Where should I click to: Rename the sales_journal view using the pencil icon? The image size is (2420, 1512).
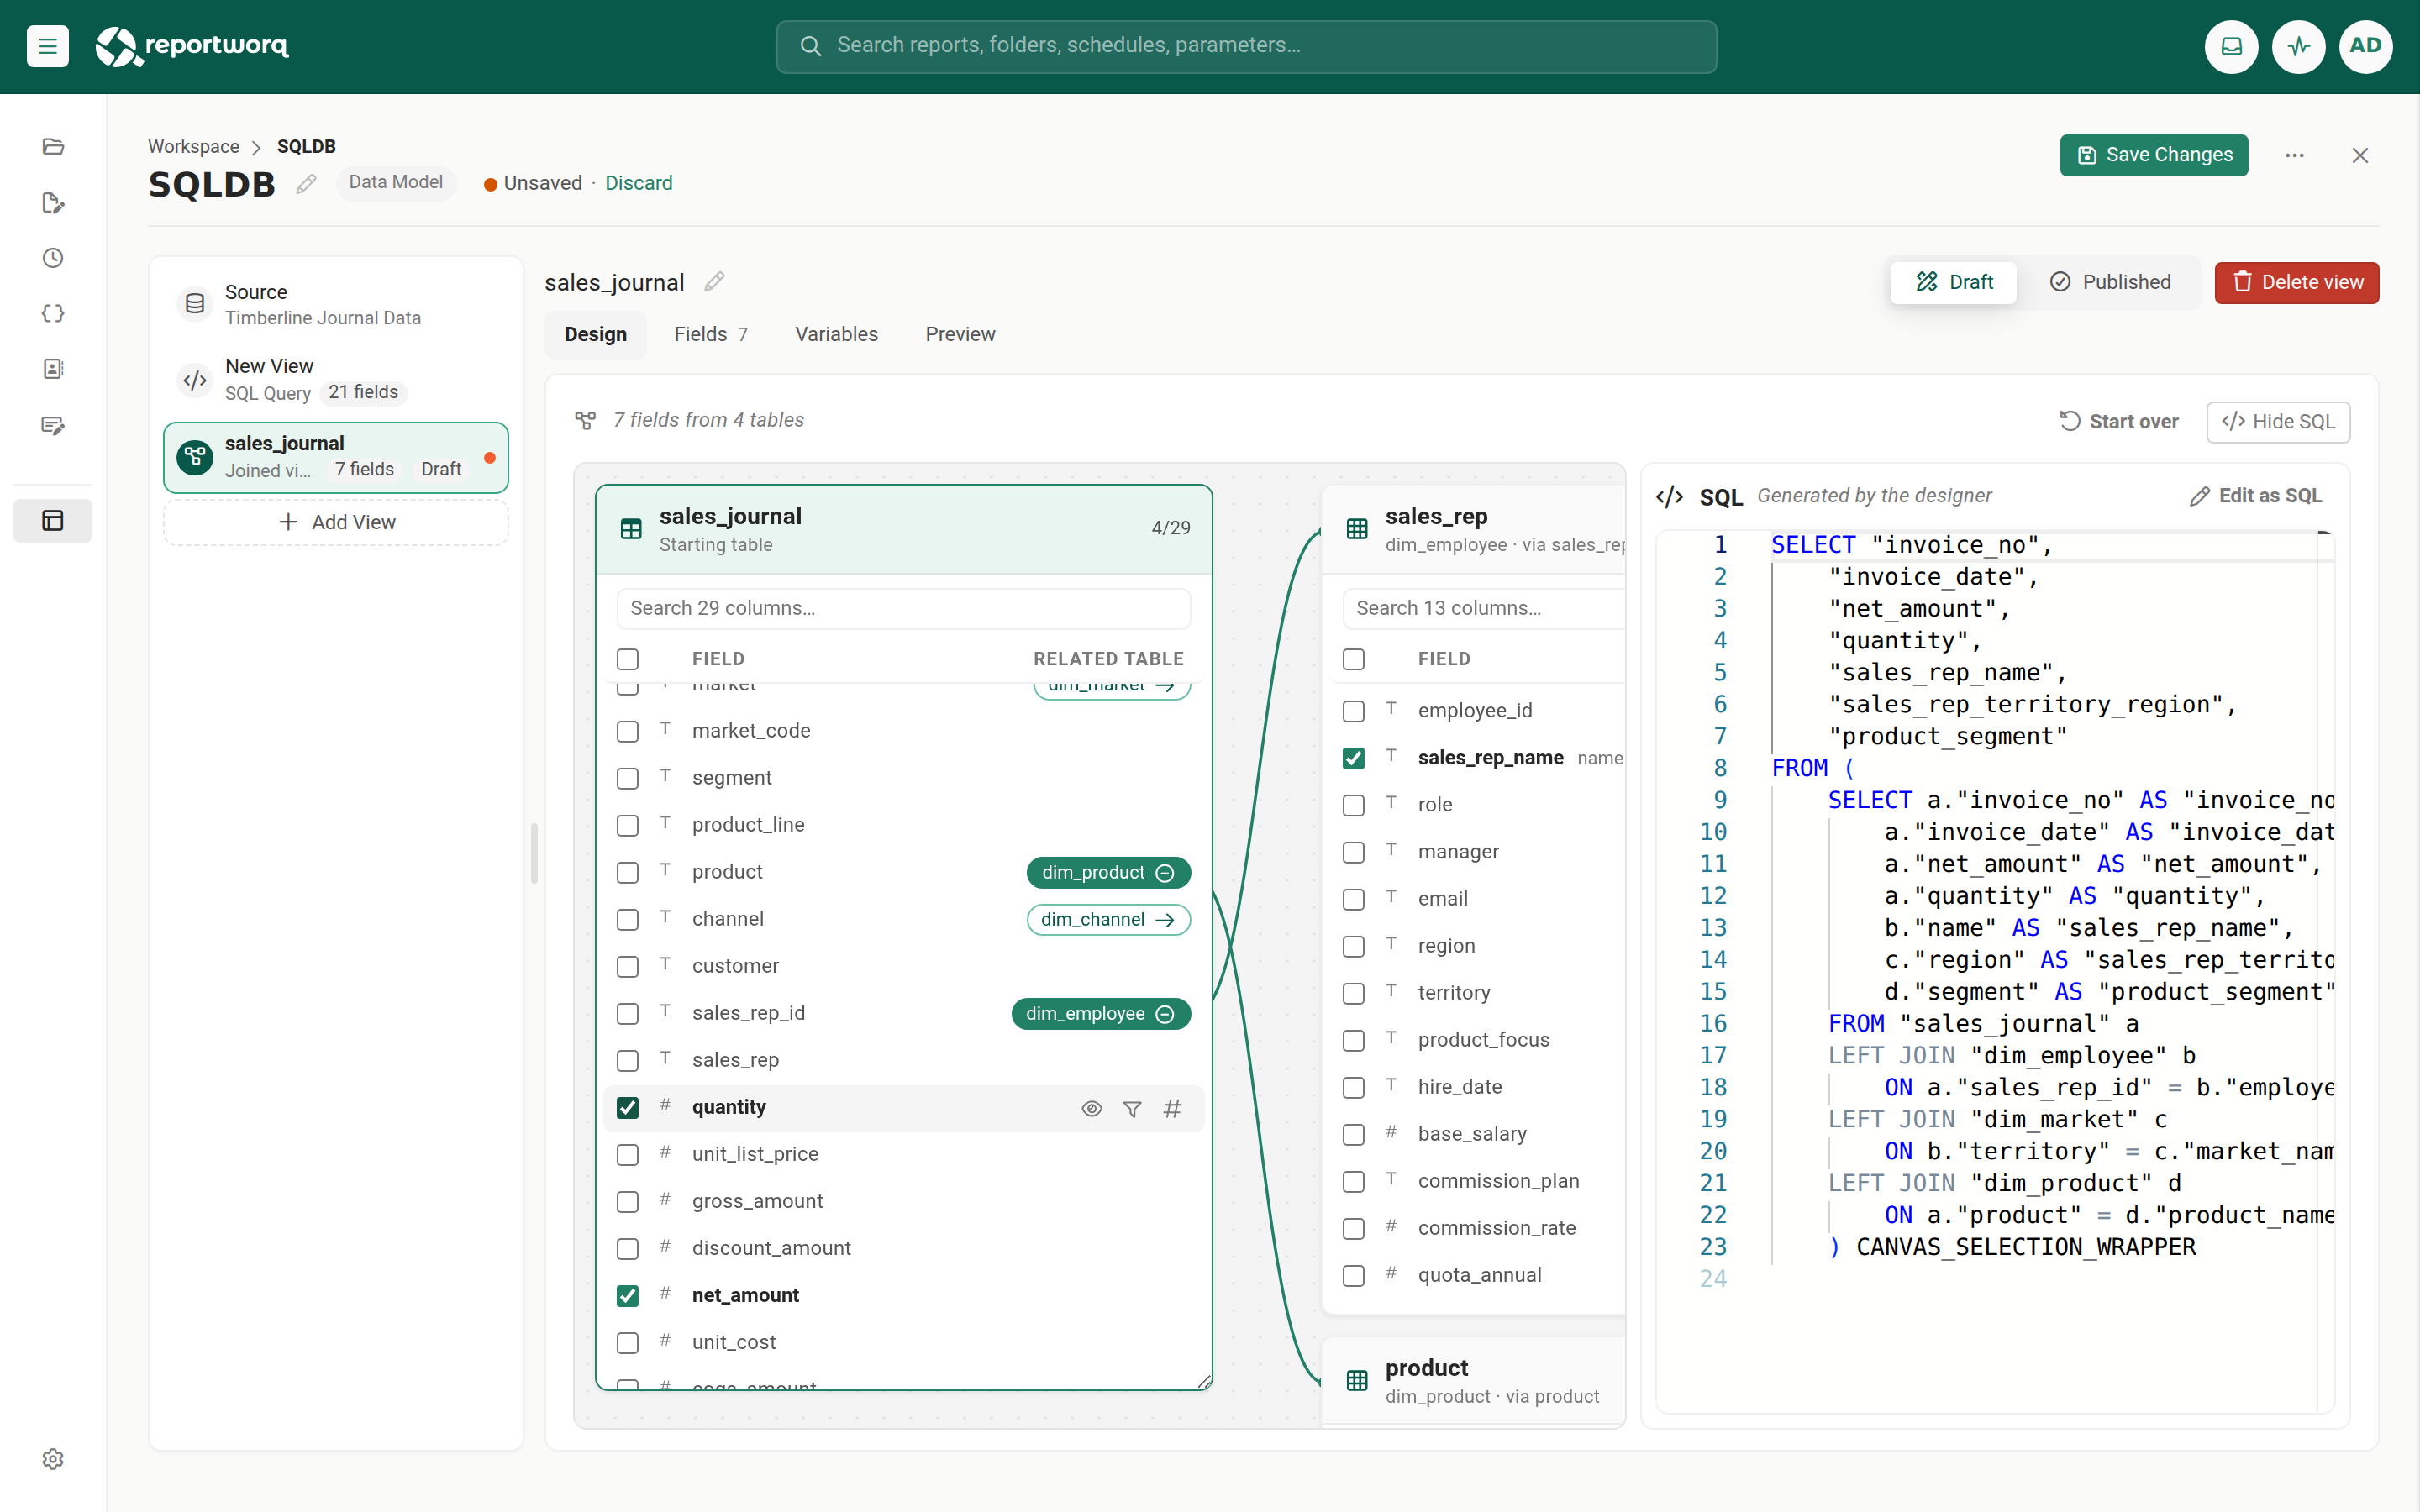pos(714,282)
